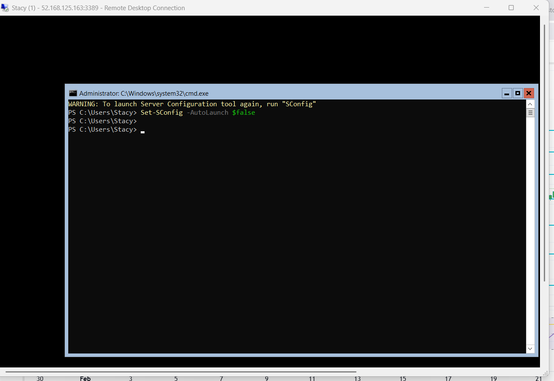Image resolution: width=554 pixels, height=381 pixels.
Task: Click the console scrollbar down arrow
Action: coord(530,349)
